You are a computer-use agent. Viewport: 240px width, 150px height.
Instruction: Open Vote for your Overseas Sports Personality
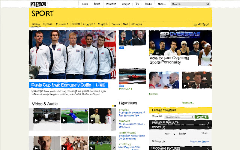click(169, 60)
